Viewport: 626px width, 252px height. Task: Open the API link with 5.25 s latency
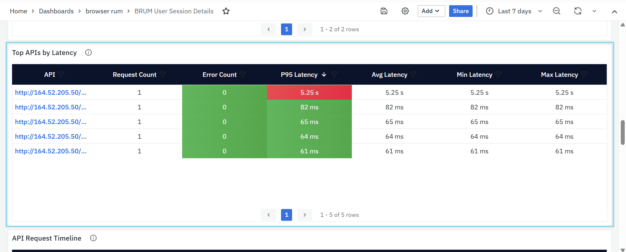pos(51,92)
